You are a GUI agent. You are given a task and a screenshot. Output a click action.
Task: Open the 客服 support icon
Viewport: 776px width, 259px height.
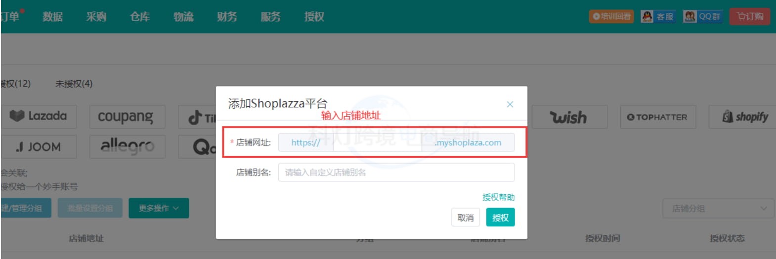coord(657,16)
